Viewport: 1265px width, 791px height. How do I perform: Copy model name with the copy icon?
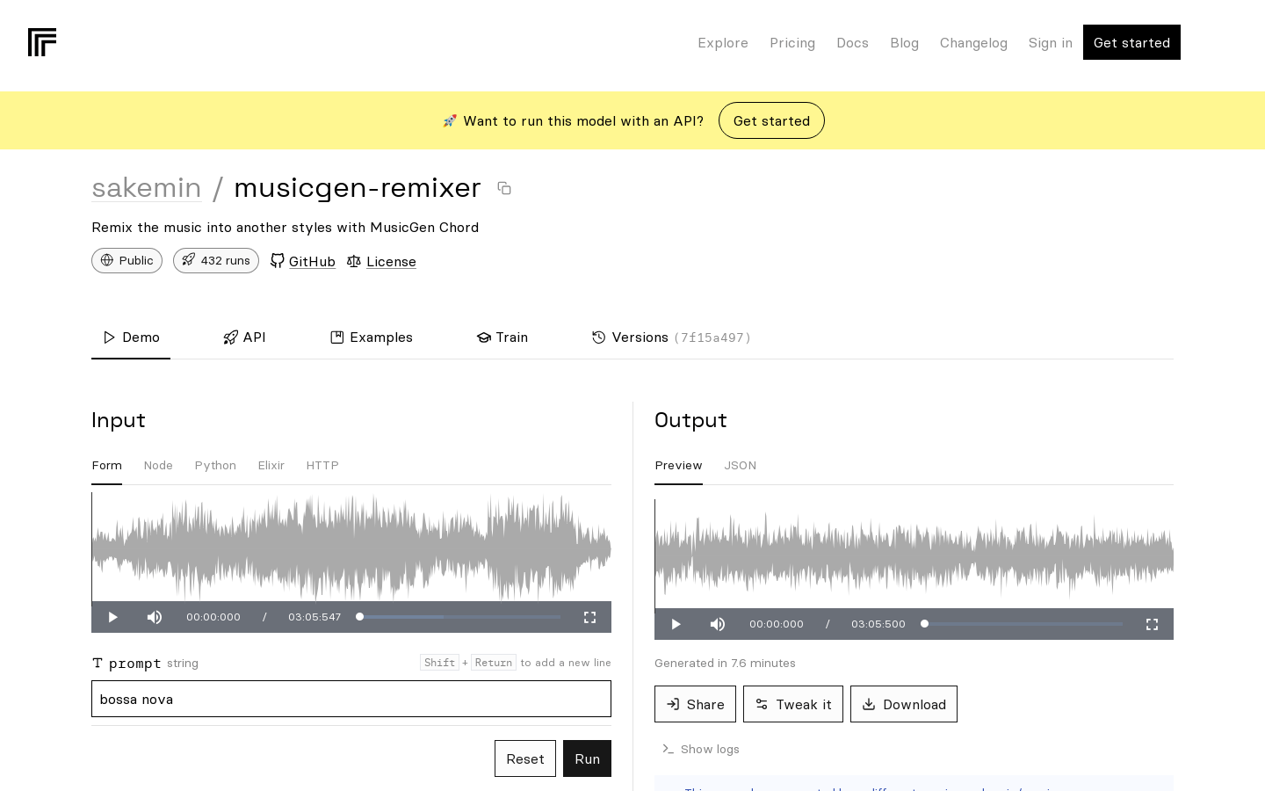[504, 188]
